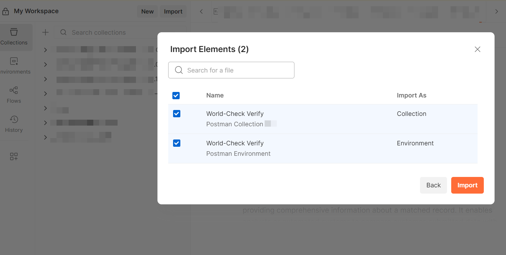506x255 pixels.
Task: Open the Collections sidebar tab
Action: coord(14,37)
